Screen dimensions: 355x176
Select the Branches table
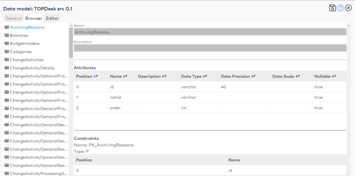point(19,35)
